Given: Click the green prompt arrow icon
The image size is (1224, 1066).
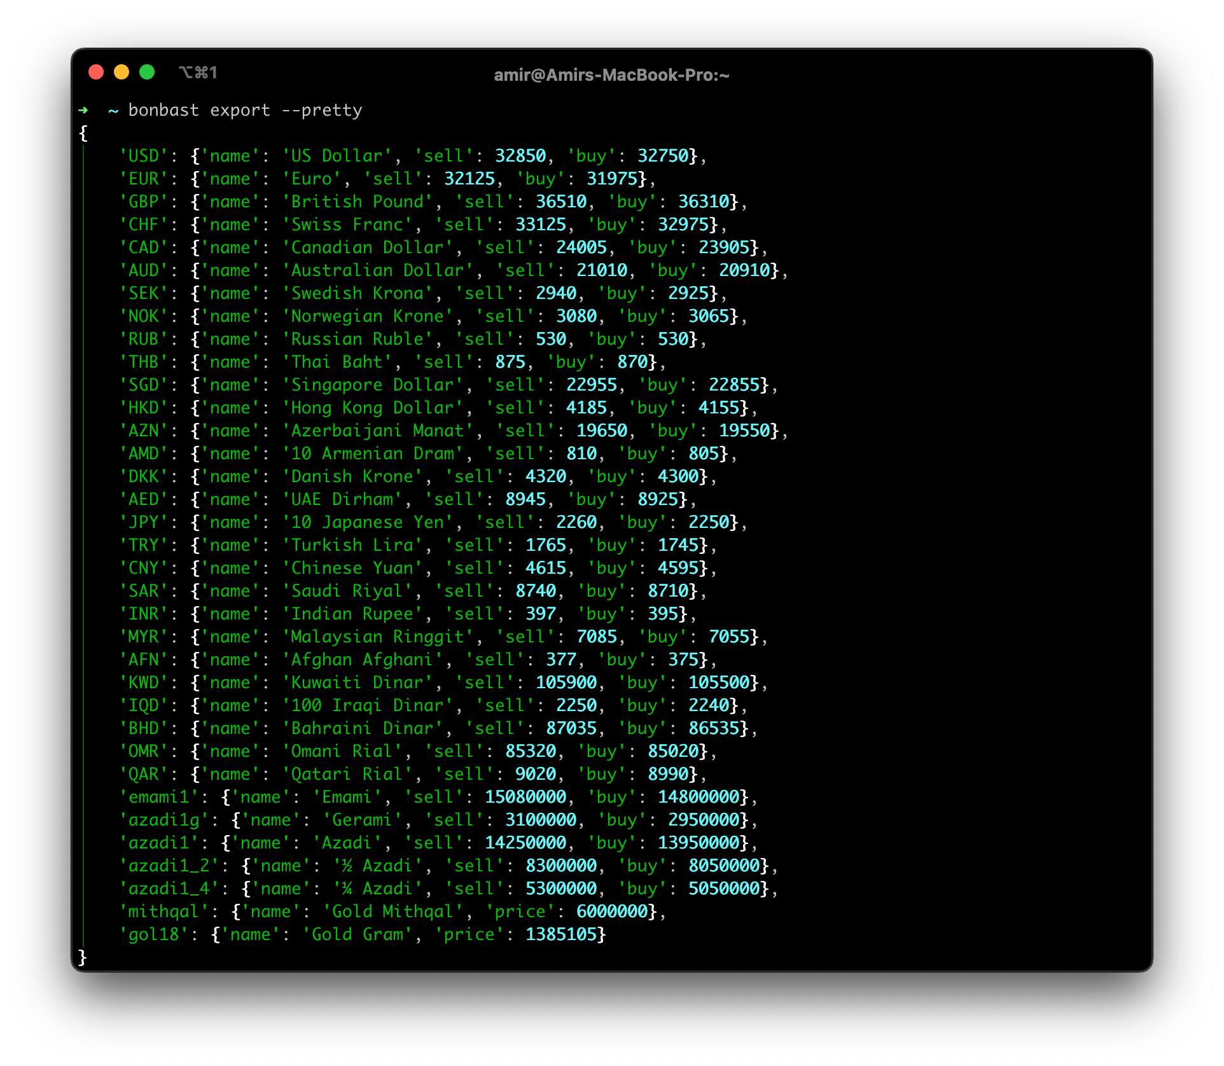Looking at the screenshot, I should click(x=83, y=110).
